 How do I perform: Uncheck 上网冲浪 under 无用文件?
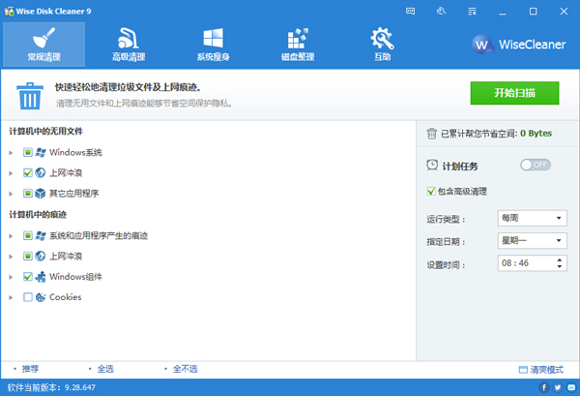tap(28, 172)
